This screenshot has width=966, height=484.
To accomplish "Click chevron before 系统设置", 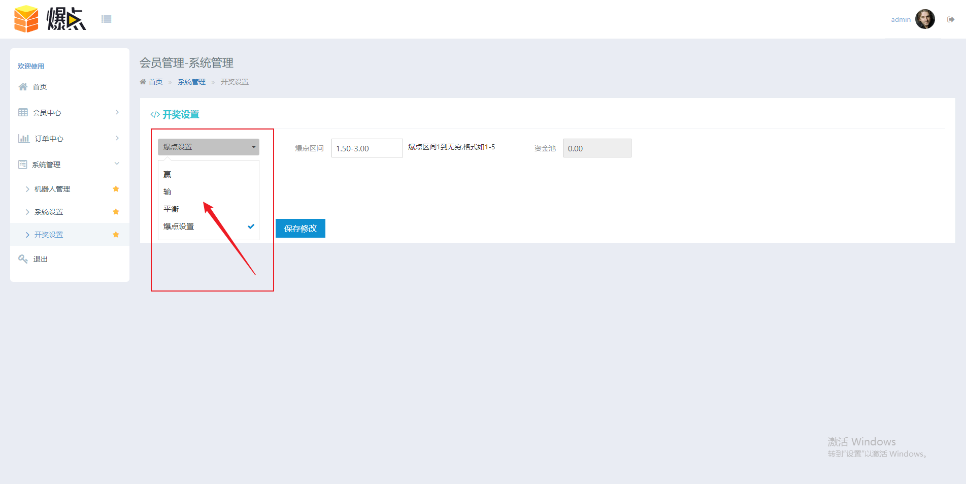I will (27, 212).
